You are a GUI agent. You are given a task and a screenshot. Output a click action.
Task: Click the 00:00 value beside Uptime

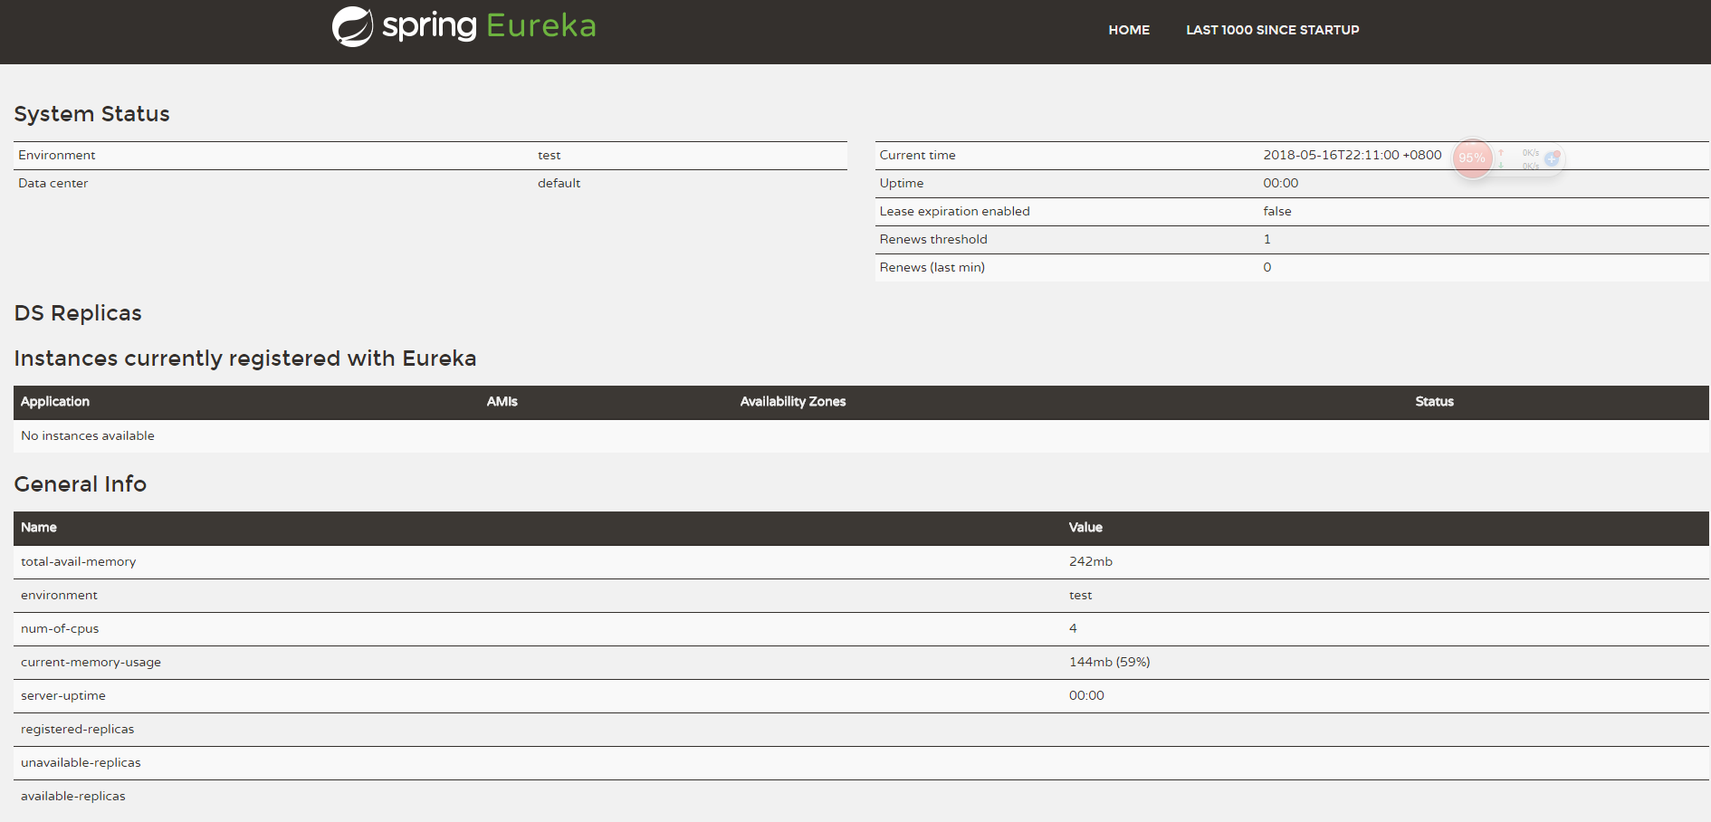point(1280,184)
